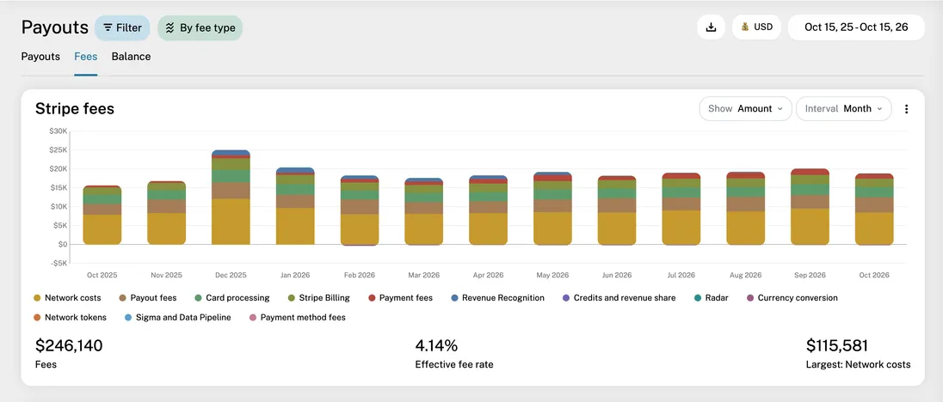Open the three-dot chart options menu
The image size is (943, 402).
906,108
